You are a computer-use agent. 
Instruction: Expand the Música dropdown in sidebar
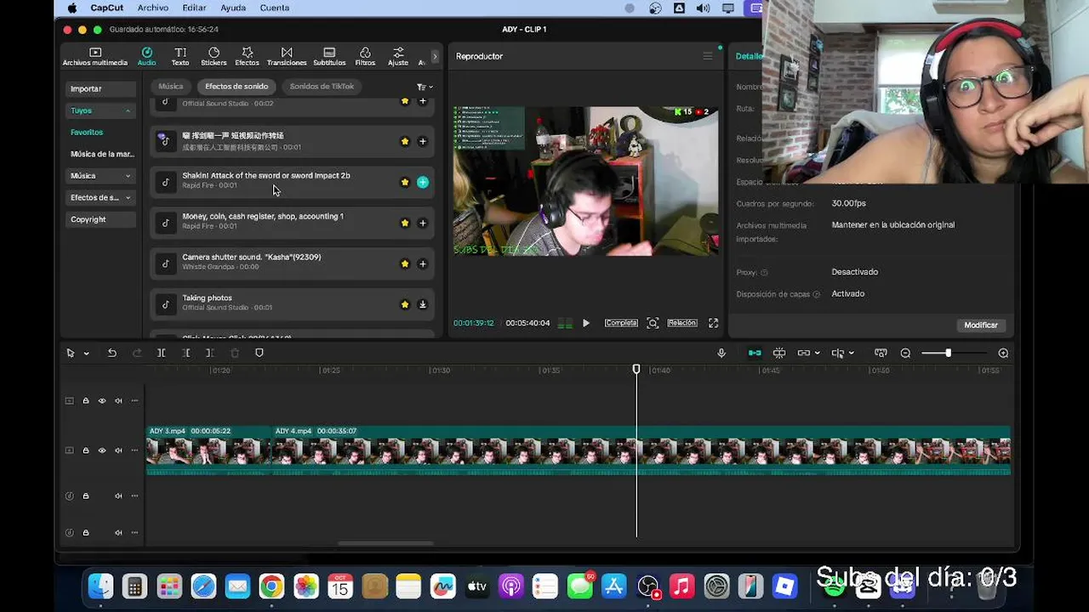click(100, 176)
